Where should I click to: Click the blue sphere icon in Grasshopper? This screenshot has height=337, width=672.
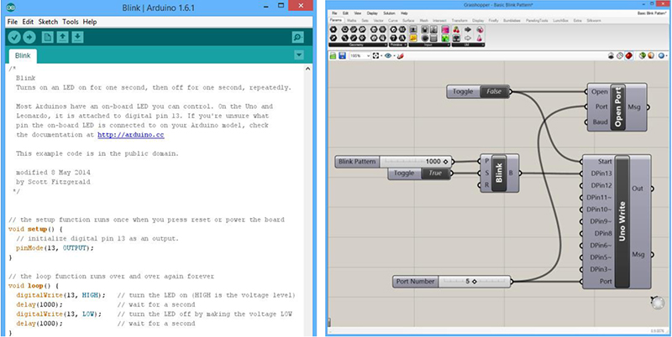coord(661,55)
